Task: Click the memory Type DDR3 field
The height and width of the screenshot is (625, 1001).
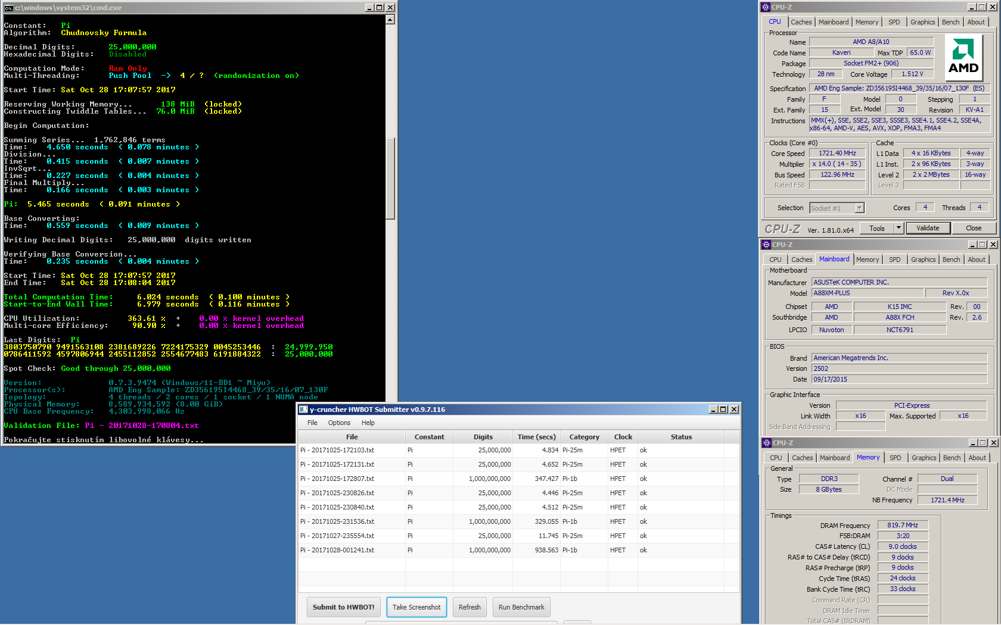Action: click(x=829, y=479)
